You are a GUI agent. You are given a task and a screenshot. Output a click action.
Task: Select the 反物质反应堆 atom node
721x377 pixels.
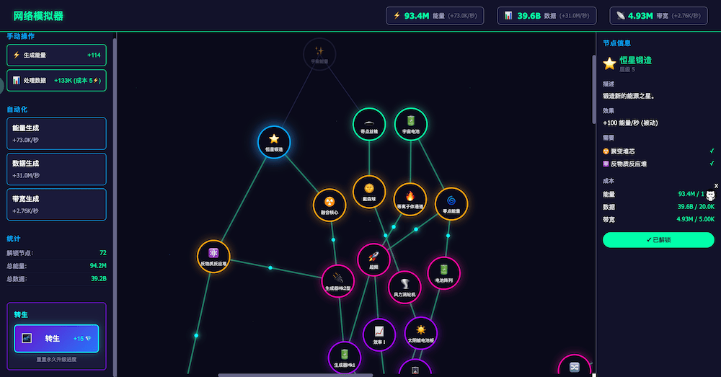[x=213, y=256]
